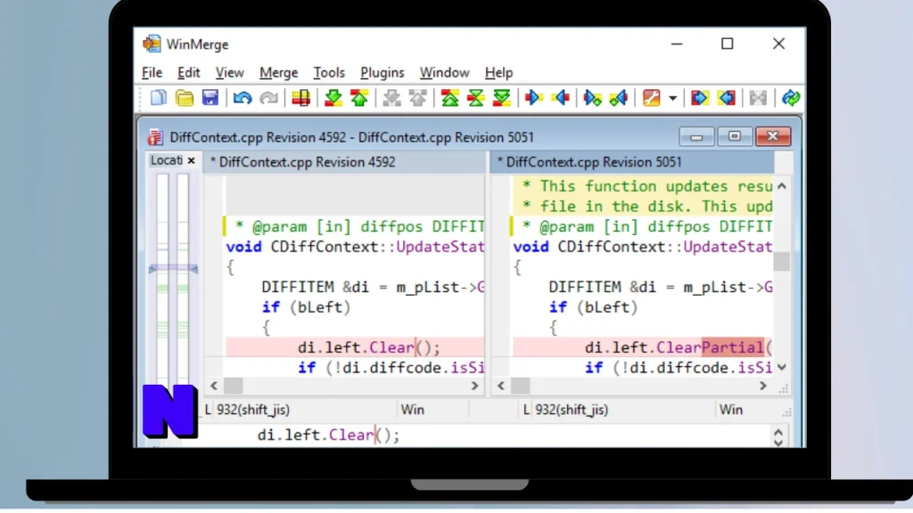Refresh the comparison with green arrows icon

[x=791, y=98]
